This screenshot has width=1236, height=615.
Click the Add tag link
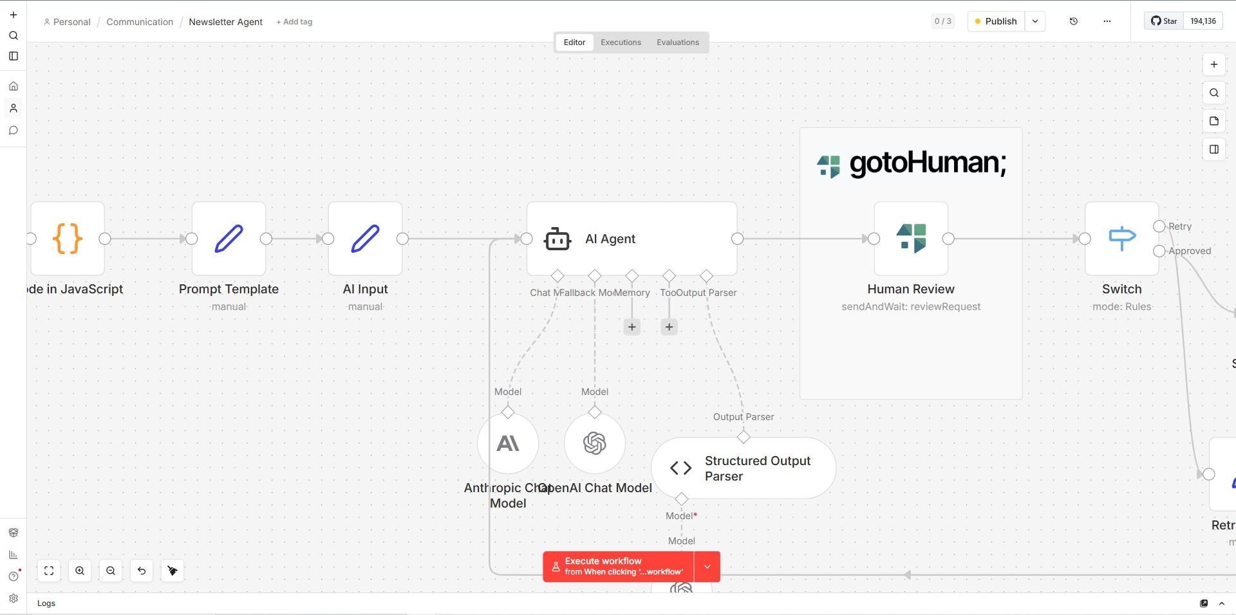coord(294,22)
